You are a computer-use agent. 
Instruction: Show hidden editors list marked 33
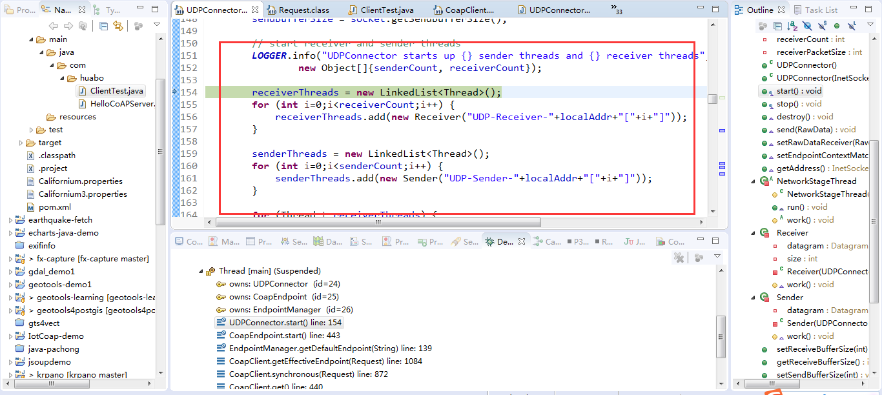click(617, 10)
